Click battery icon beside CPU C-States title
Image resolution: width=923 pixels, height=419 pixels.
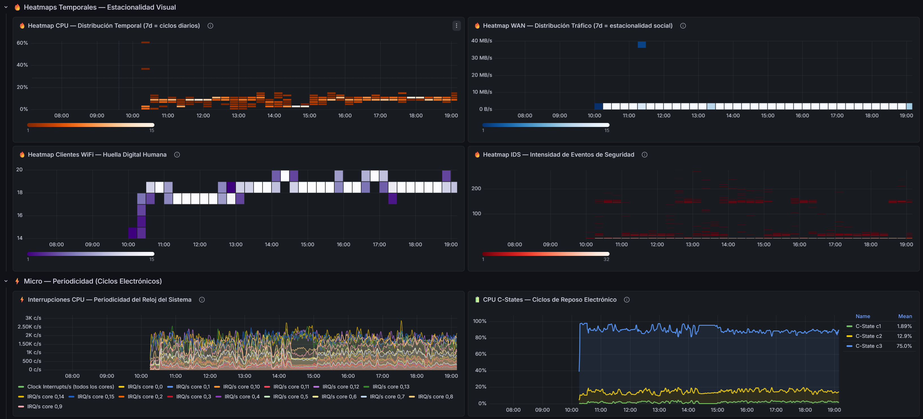pyautogui.click(x=477, y=300)
